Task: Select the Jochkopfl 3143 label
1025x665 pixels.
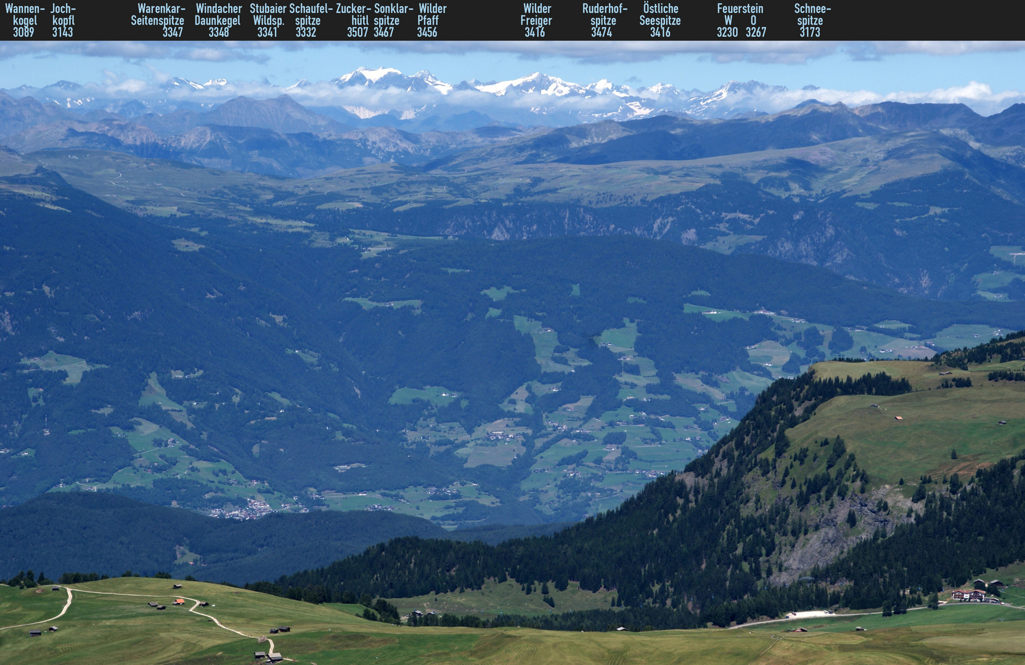Action: click(63, 20)
